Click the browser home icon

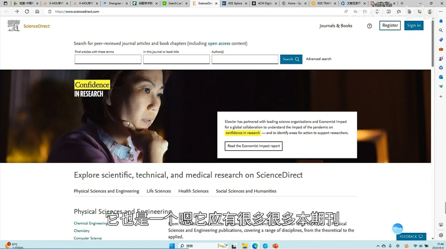pos(37,12)
